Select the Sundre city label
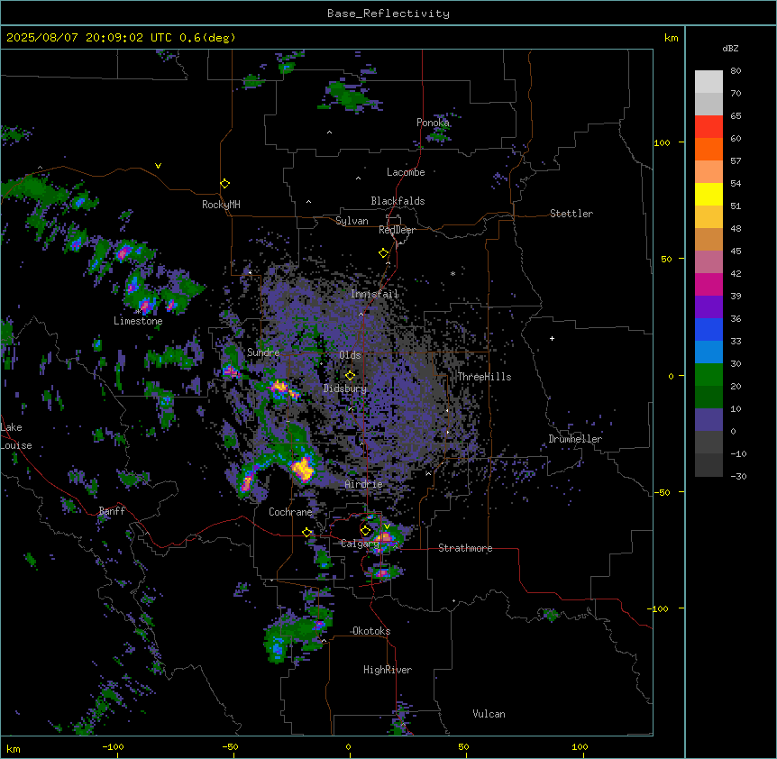Image resolution: width=777 pixels, height=759 pixels. (x=263, y=352)
